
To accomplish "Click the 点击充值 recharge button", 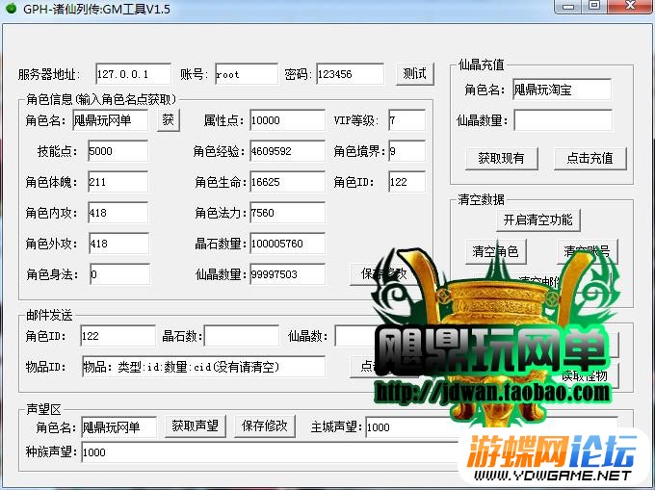I will 589,159.
